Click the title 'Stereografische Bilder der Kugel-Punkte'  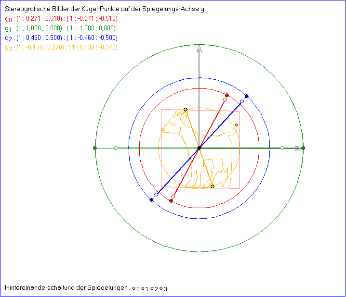(x=63, y=9)
